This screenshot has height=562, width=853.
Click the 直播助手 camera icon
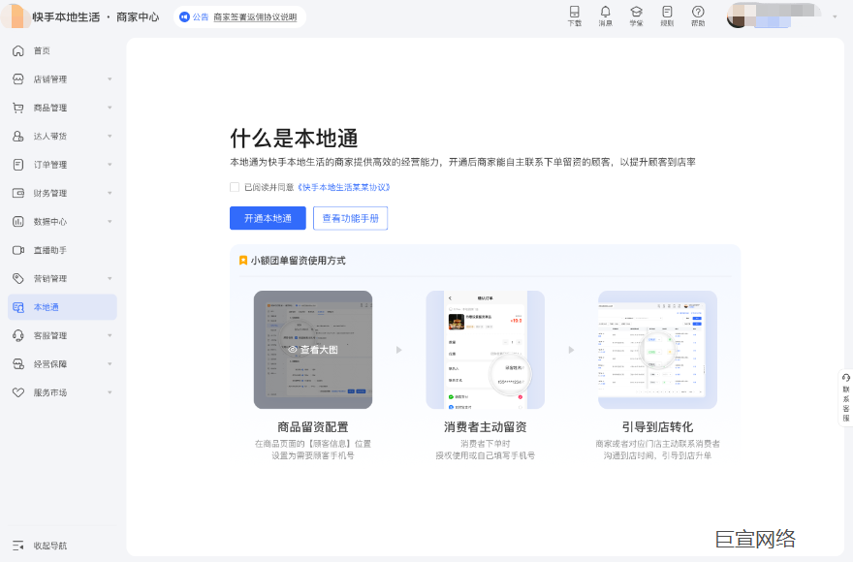[x=18, y=250]
